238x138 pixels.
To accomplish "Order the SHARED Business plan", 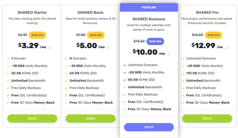I will coord(149,127).
